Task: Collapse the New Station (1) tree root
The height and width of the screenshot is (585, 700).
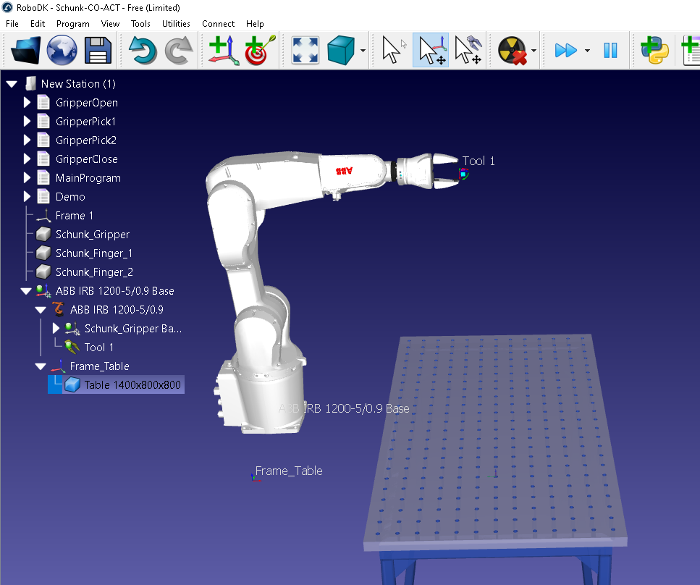Action: [12, 84]
